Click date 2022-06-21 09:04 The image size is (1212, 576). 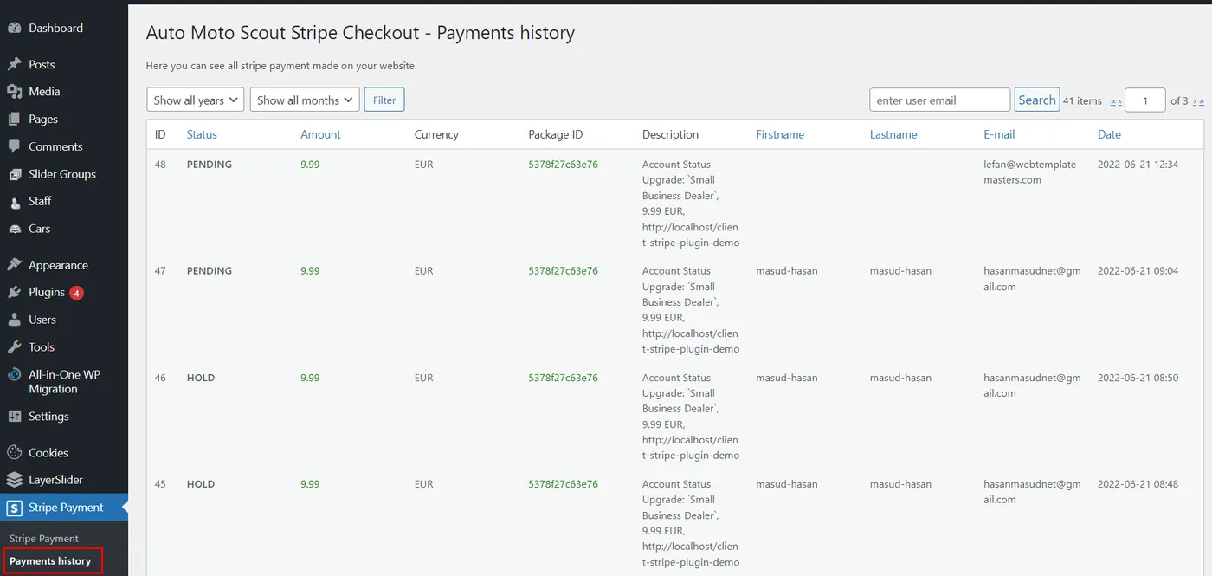[1138, 271]
